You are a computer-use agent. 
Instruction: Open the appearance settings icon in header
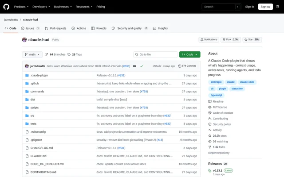pyautogui.click(x=278, y=7)
